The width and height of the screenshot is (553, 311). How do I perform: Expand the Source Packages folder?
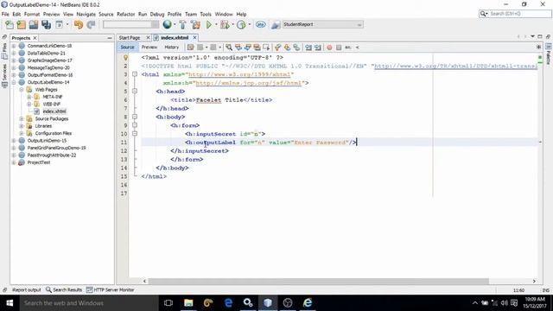tap(21, 119)
